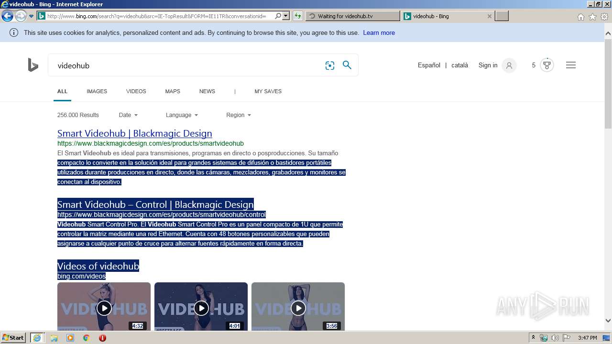Open the Bing hamburger menu
Screen dimensions: 612x344
[x=571, y=65]
